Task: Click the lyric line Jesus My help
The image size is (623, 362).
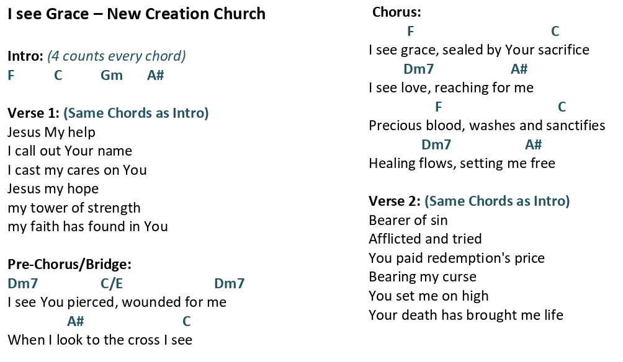Action: tap(52, 132)
